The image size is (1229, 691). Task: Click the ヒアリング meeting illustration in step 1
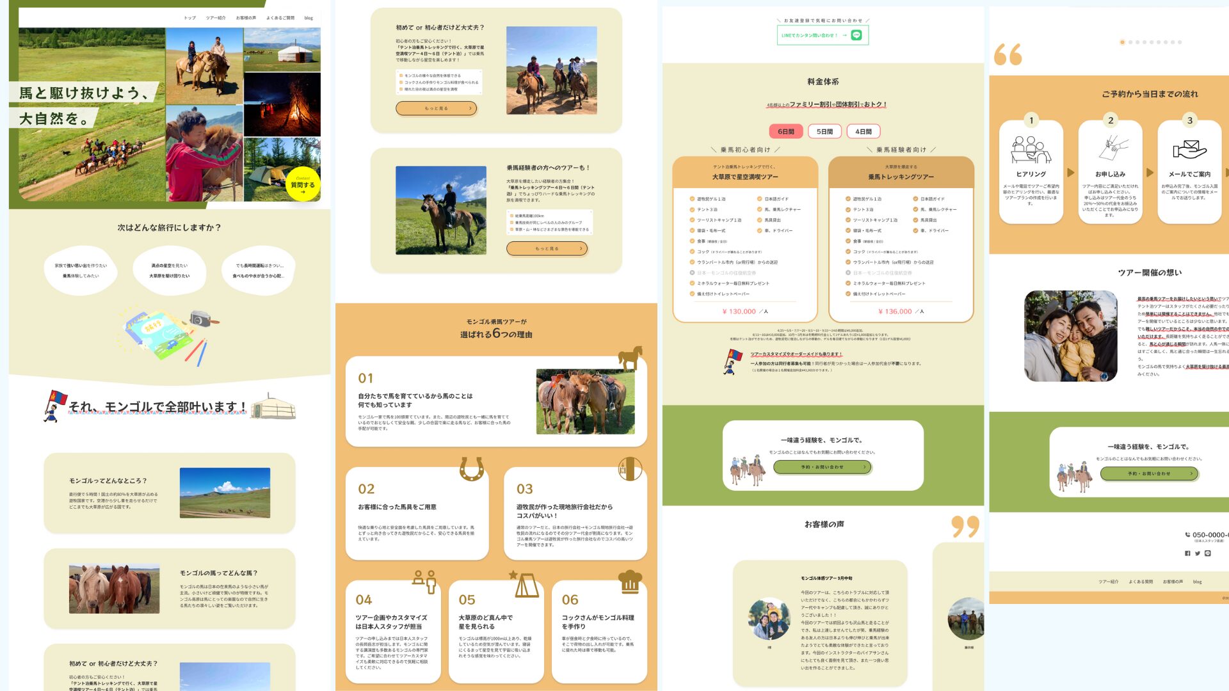(1031, 150)
